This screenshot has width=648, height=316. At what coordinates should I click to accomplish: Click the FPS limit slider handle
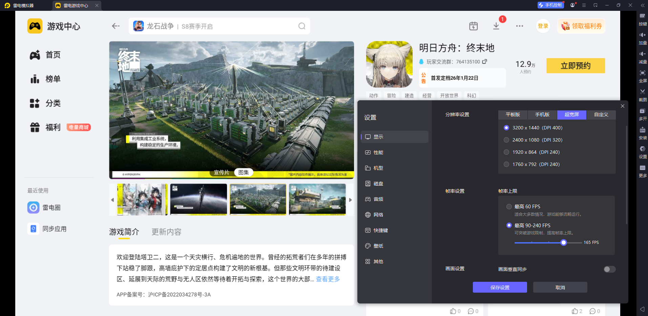coord(564,243)
